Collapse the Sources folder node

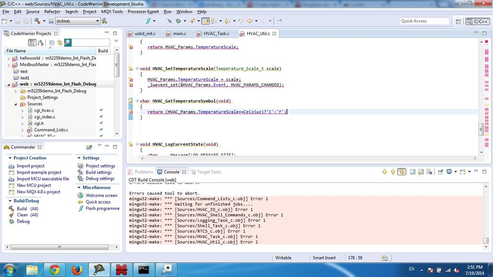coord(16,104)
